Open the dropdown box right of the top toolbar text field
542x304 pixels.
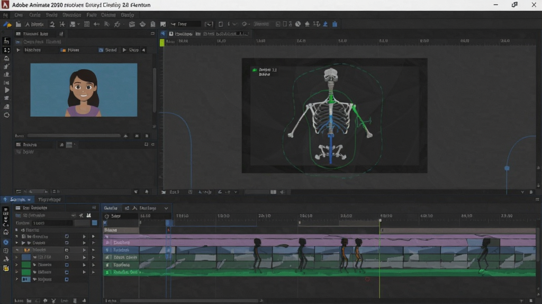[209, 24]
